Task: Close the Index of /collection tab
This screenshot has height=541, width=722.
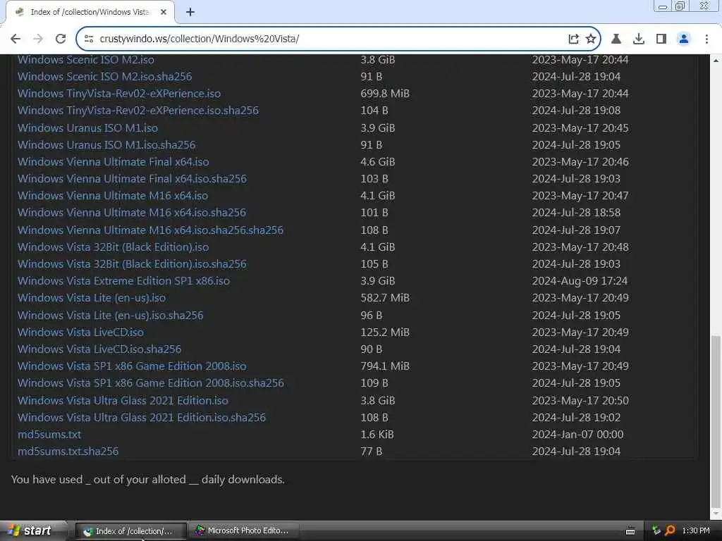Action: [164, 12]
